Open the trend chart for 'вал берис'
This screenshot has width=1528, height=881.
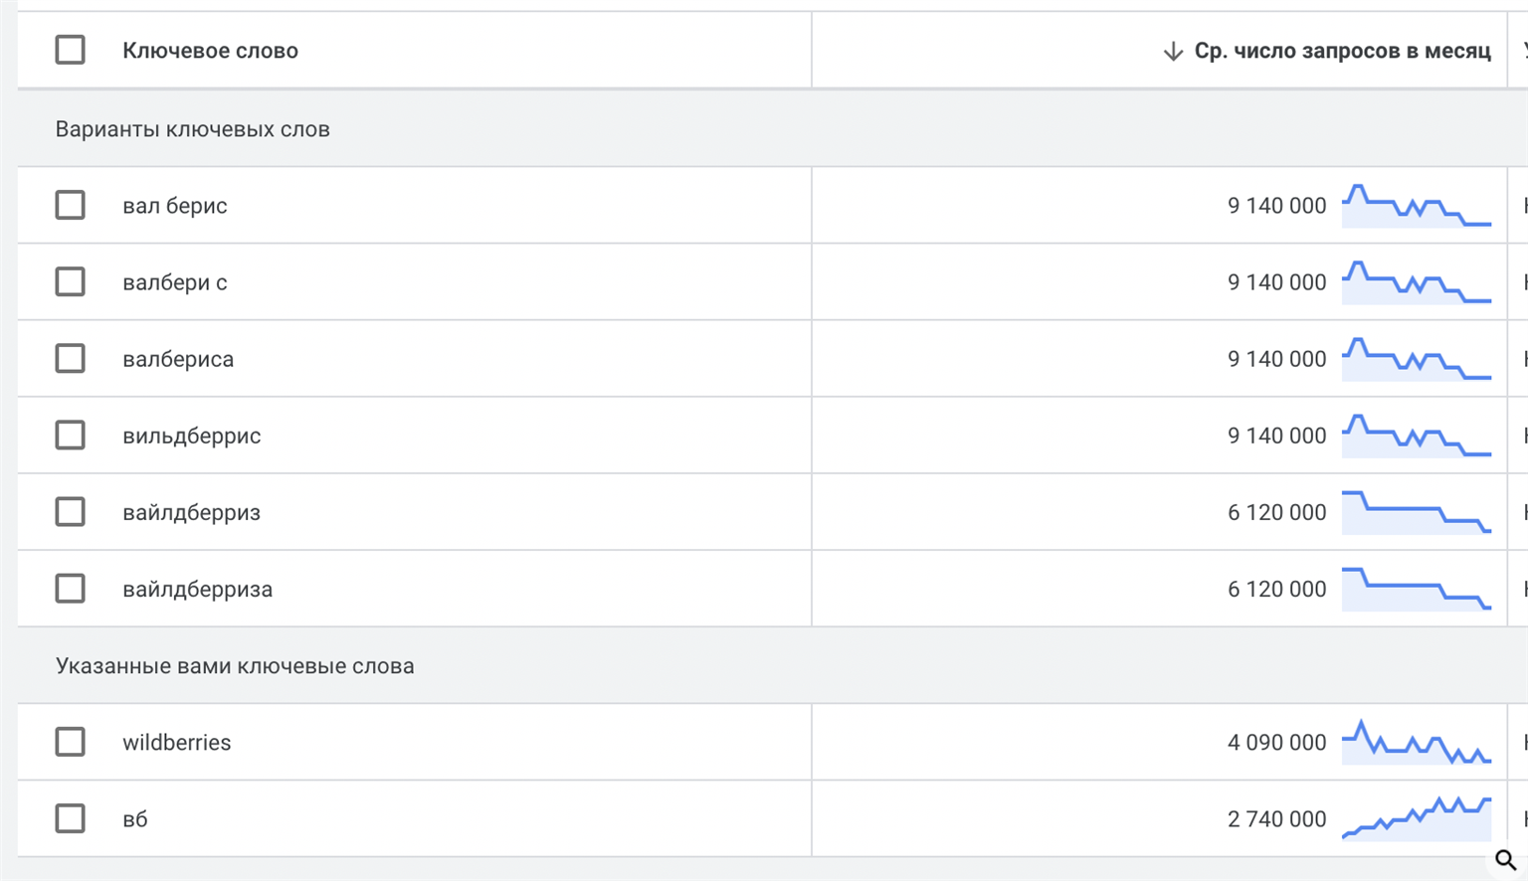click(1416, 206)
